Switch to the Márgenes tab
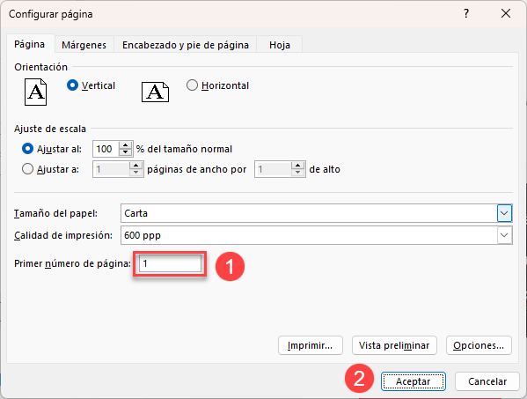 pos(84,45)
